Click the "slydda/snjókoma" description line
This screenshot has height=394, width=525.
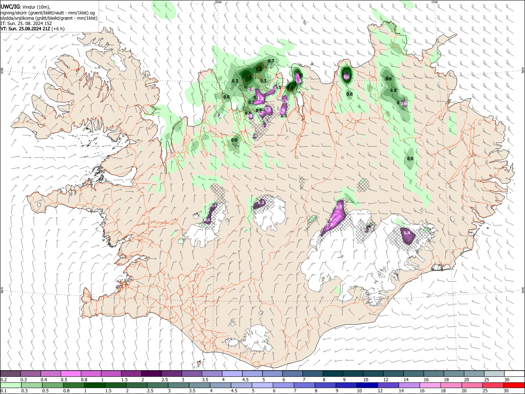[x=49, y=18]
